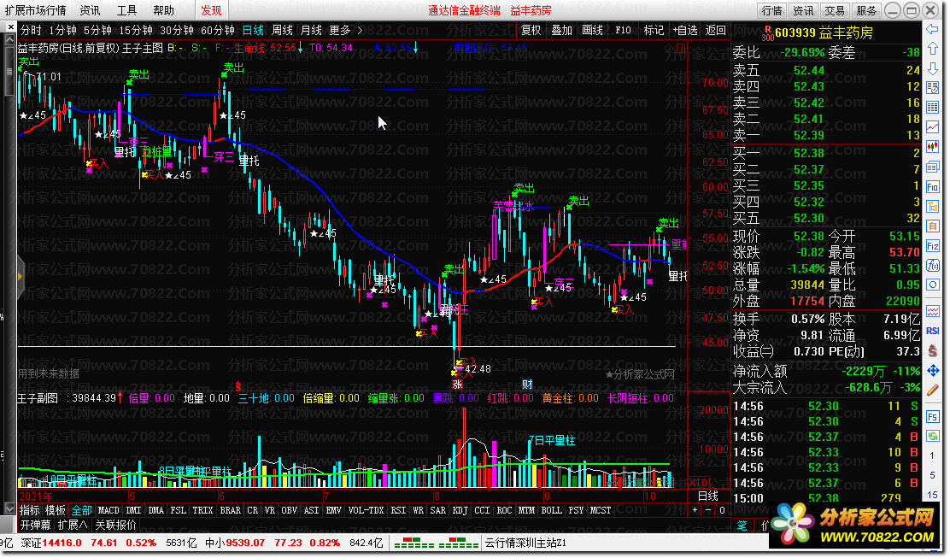
Task: Click the plus zoom-in button below chart
Action: click(695, 510)
